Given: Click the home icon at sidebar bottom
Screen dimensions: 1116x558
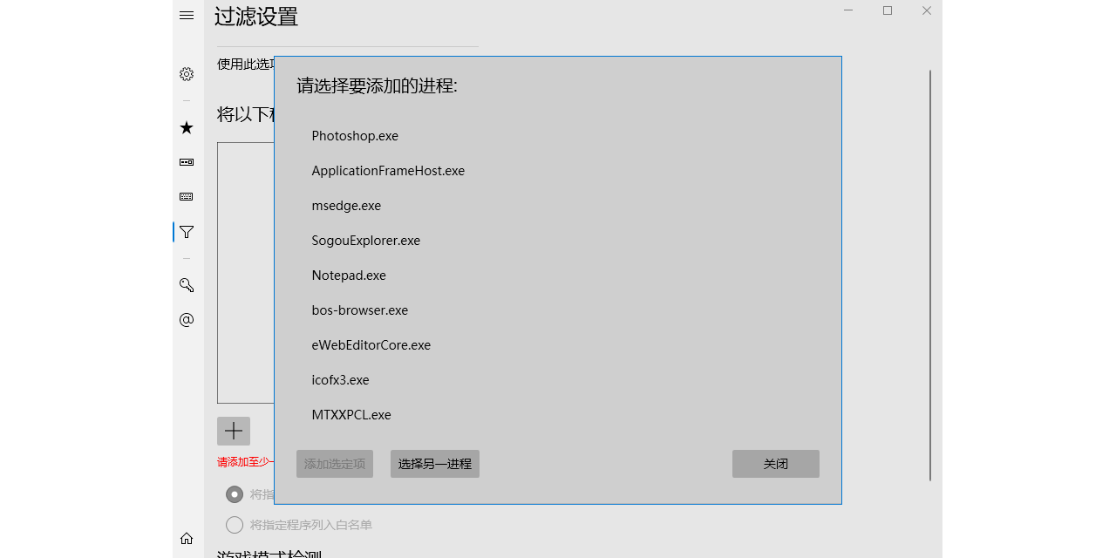Looking at the screenshot, I should pos(186,538).
